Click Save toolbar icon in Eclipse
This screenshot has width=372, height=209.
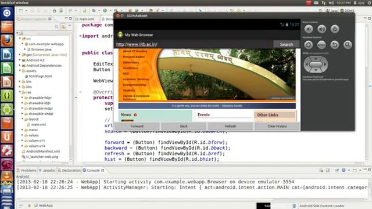pos(32,10)
